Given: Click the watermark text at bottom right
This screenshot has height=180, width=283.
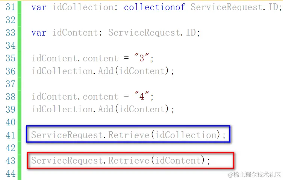Looking at the screenshot, I should 254,174.
